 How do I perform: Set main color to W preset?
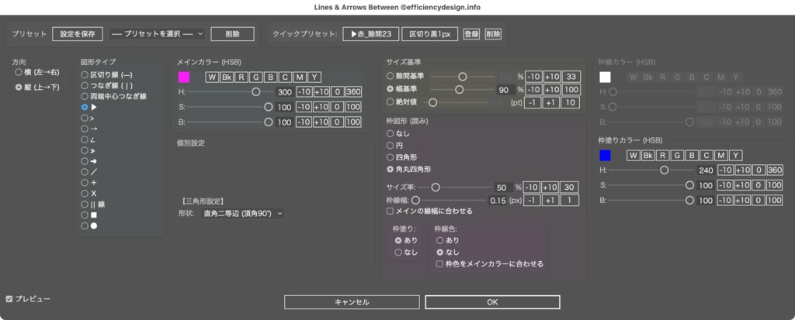pos(212,77)
